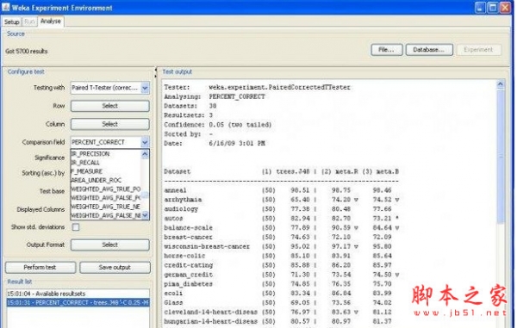Click the Perform test button

coord(40,268)
